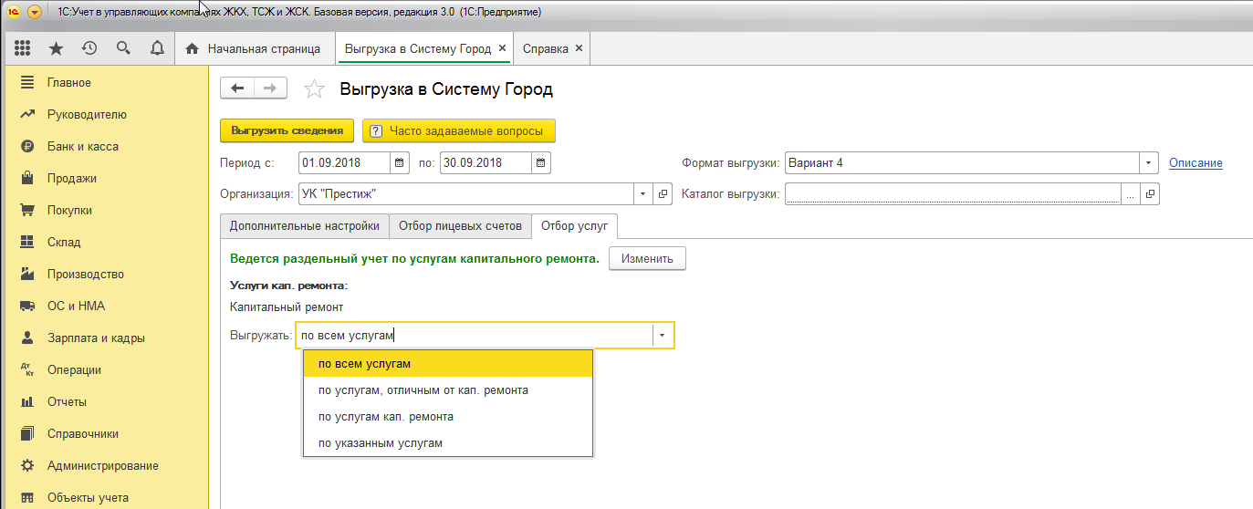The height and width of the screenshot is (509, 1253).
Task: Open notifications bell icon
Action: [x=156, y=48]
